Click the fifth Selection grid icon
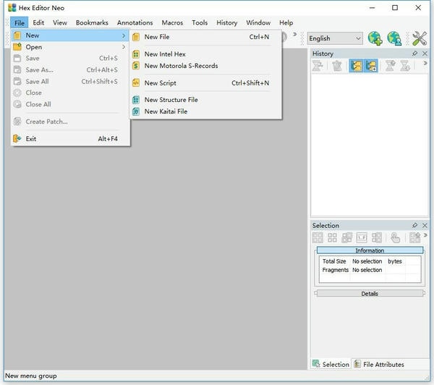 click(x=376, y=237)
